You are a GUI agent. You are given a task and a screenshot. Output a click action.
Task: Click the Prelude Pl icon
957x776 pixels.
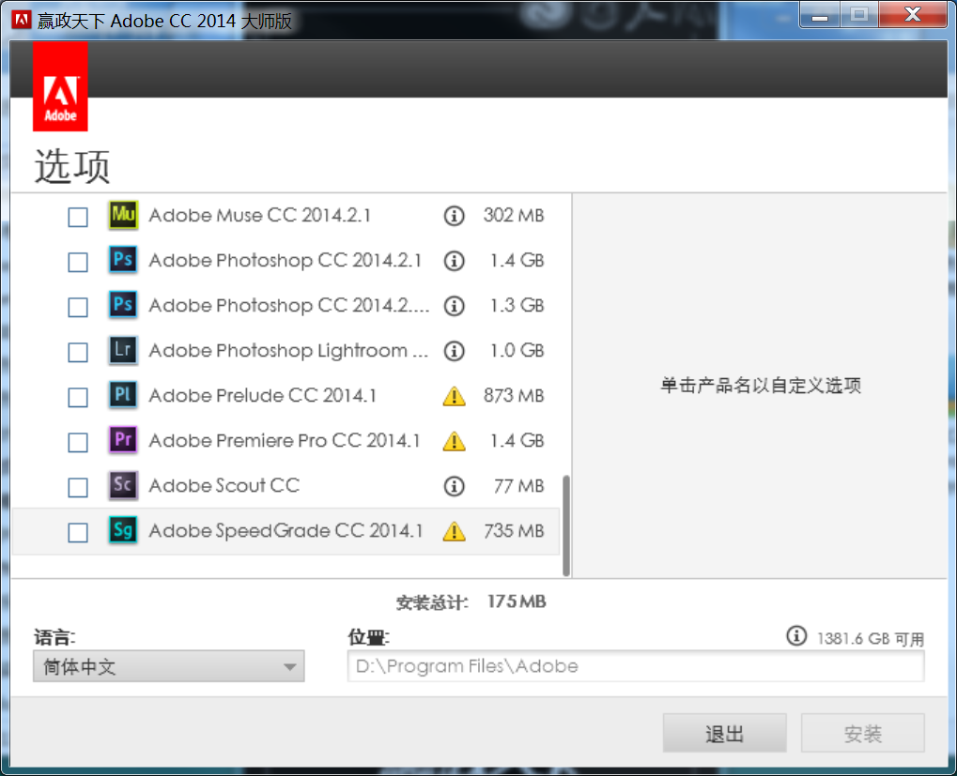[x=123, y=395]
